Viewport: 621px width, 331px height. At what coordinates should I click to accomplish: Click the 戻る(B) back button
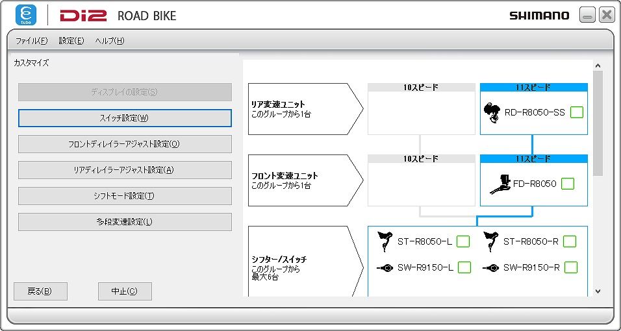40,291
